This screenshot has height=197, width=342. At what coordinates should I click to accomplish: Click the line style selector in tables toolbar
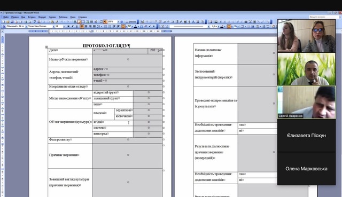pos(189,26)
